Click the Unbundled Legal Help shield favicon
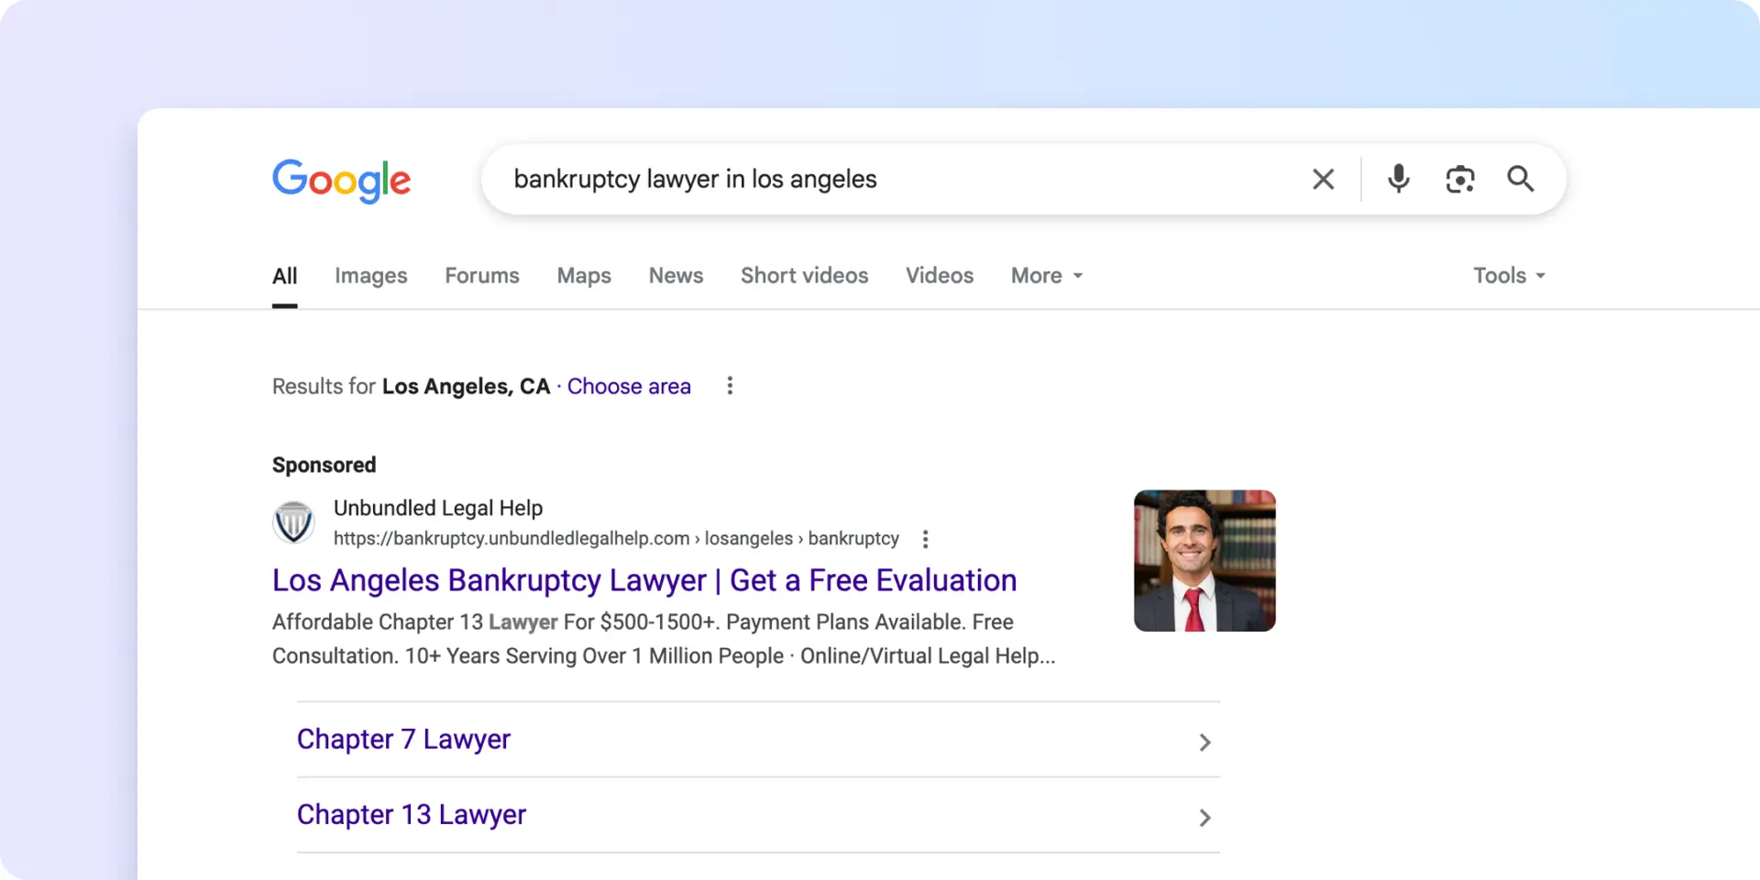 click(293, 522)
